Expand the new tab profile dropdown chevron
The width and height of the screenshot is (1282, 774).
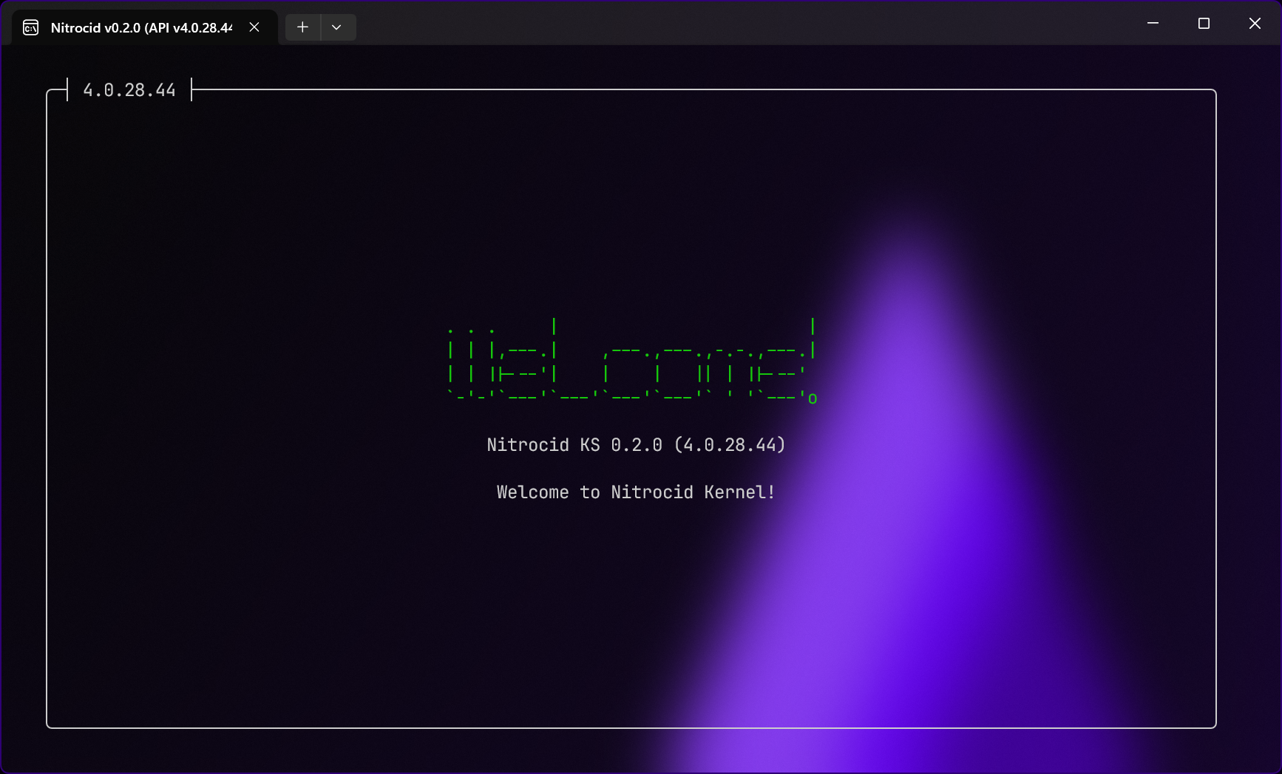click(336, 27)
